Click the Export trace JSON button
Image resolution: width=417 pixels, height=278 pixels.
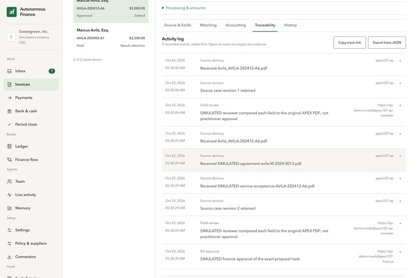click(386, 42)
